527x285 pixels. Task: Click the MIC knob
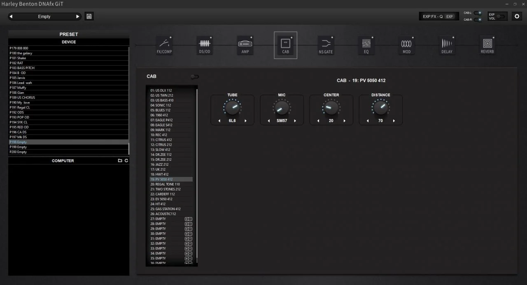pyautogui.click(x=282, y=108)
